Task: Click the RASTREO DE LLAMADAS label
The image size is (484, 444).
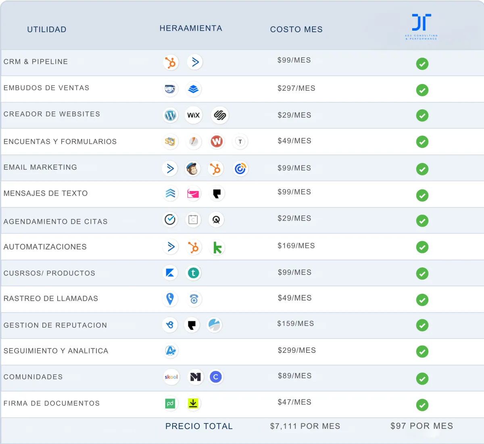Action: [51, 298]
